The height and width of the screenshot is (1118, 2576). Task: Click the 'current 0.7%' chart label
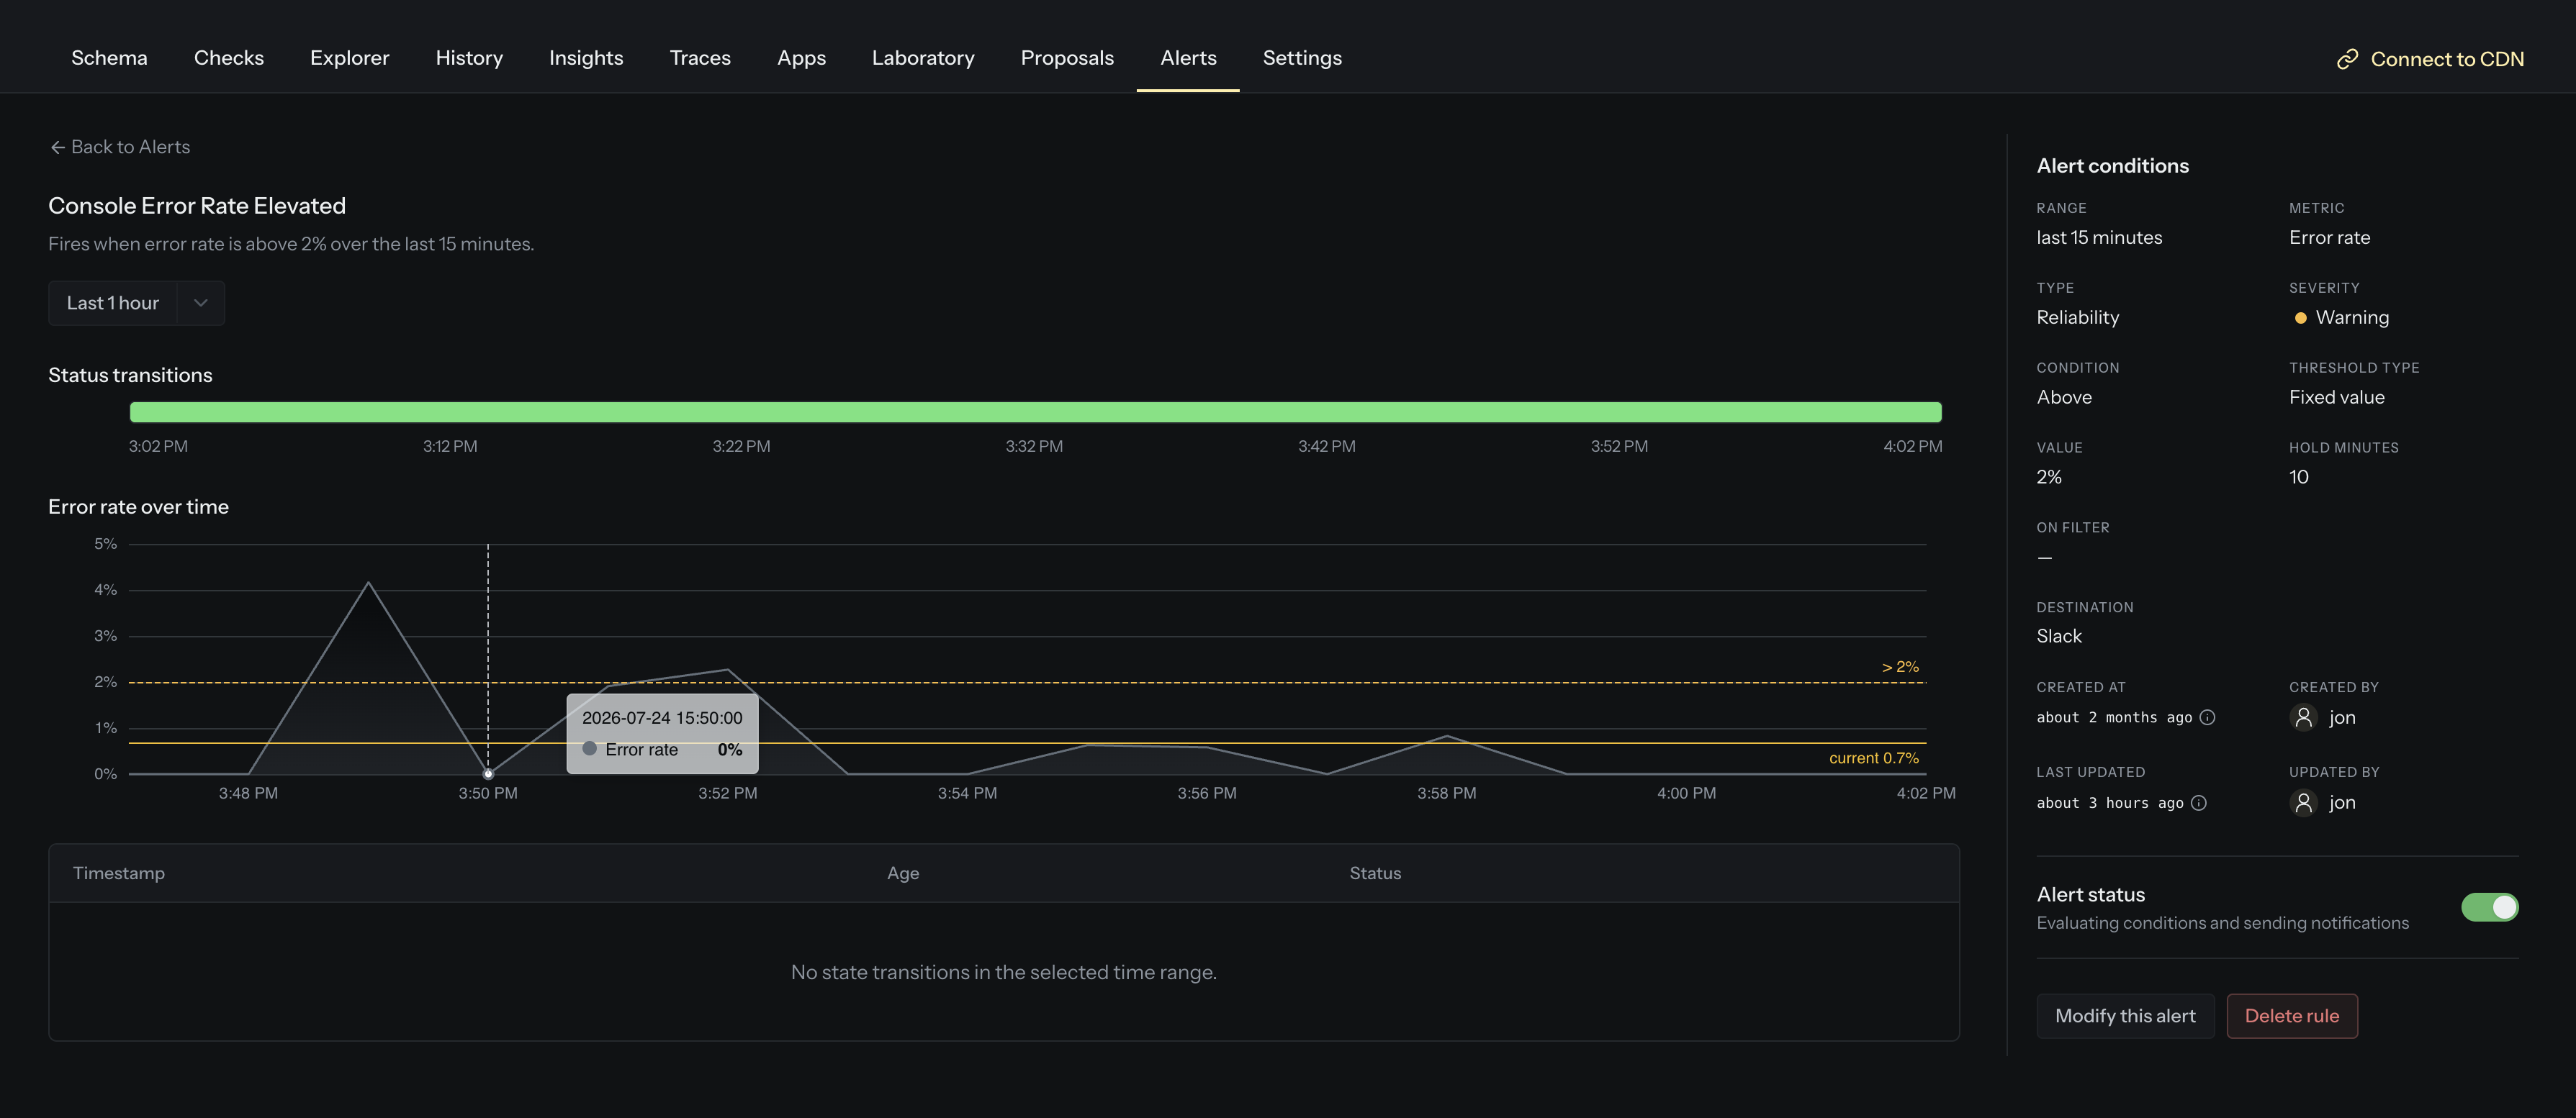(x=1874, y=758)
